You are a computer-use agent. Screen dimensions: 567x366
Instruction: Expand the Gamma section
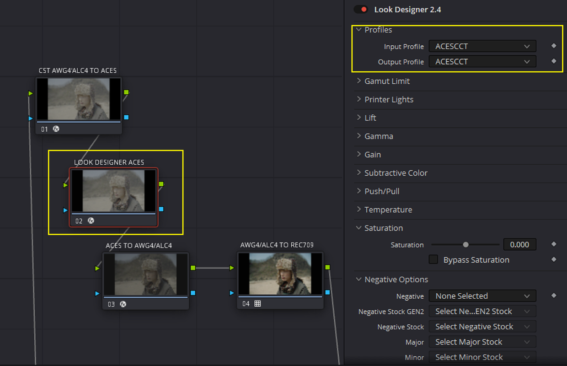point(358,136)
